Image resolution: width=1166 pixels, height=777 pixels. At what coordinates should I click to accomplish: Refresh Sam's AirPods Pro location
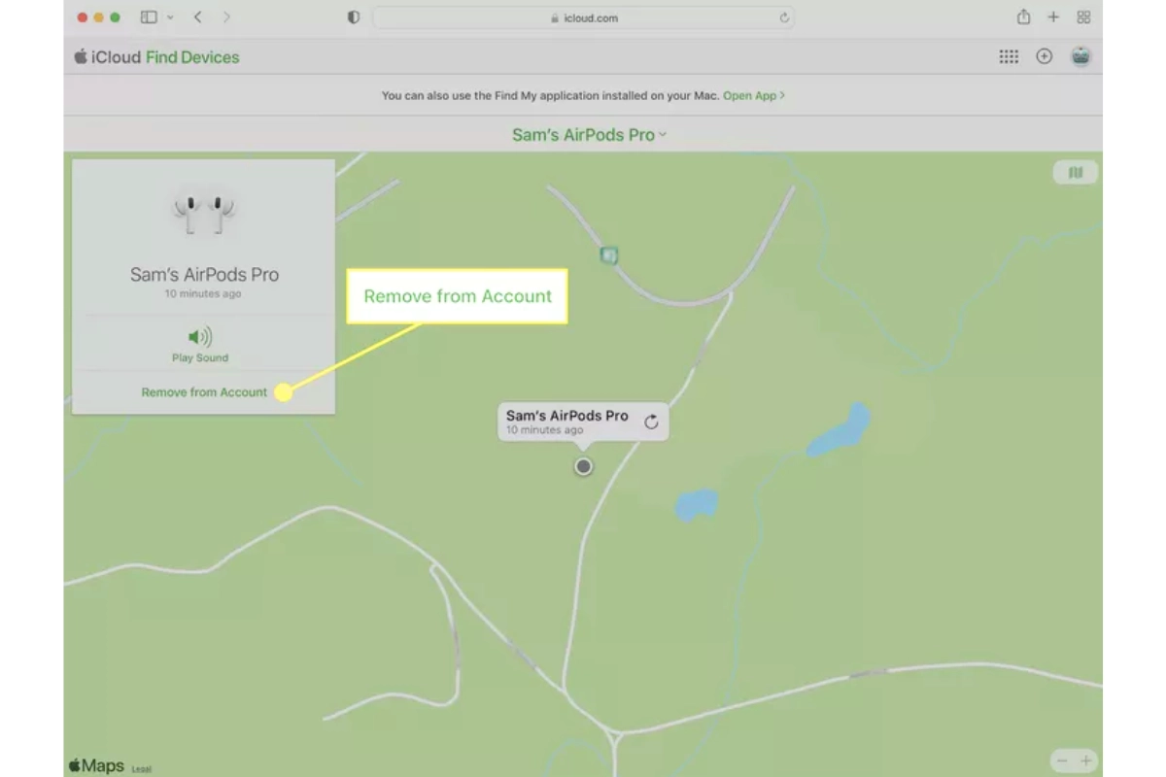[651, 422]
